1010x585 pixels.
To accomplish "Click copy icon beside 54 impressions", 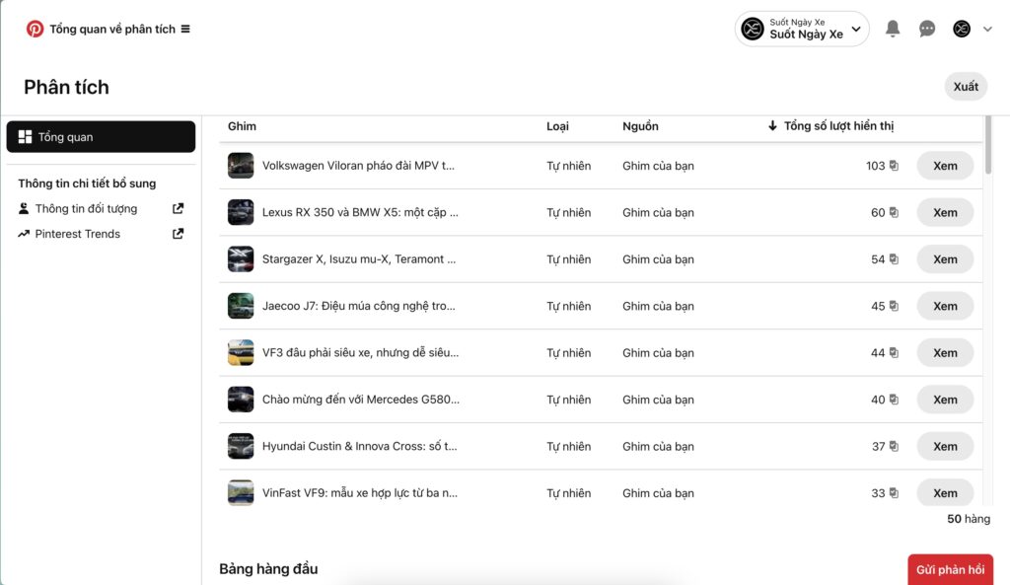I will [894, 259].
